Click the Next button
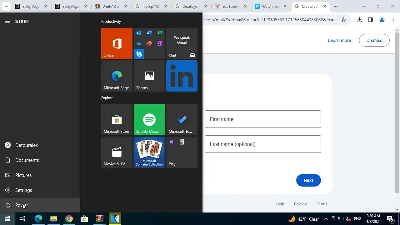 click(x=308, y=180)
